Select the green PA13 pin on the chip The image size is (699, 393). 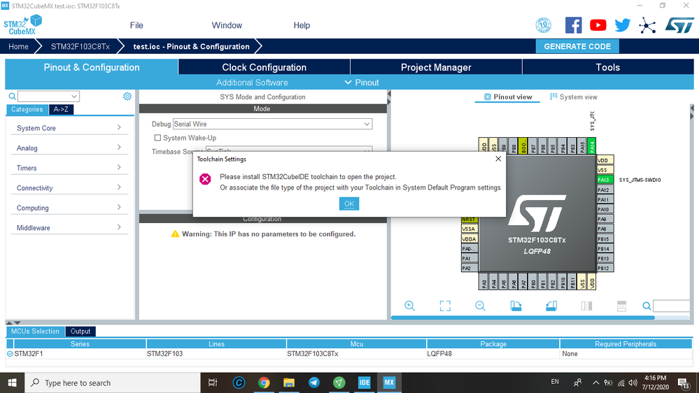pos(605,180)
